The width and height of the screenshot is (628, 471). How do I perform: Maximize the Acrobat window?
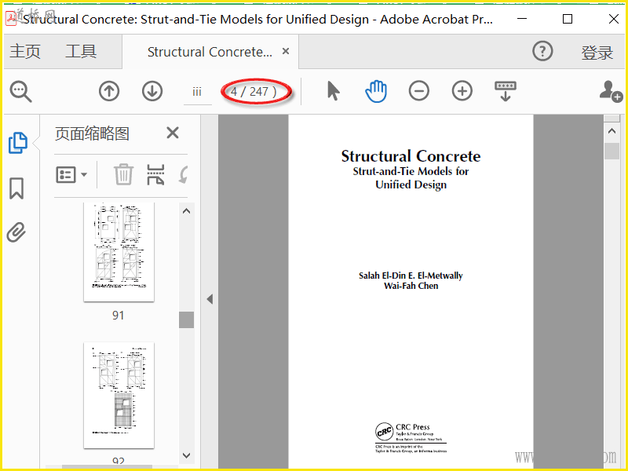[567, 19]
